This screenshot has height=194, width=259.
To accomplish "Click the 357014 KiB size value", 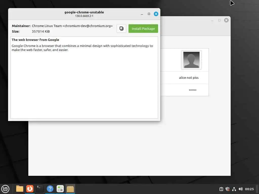I will point(41,31).
